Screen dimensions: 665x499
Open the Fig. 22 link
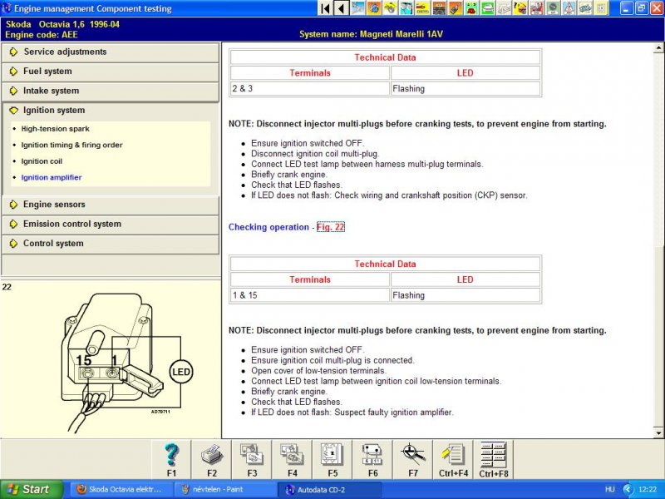coord(330,227)
